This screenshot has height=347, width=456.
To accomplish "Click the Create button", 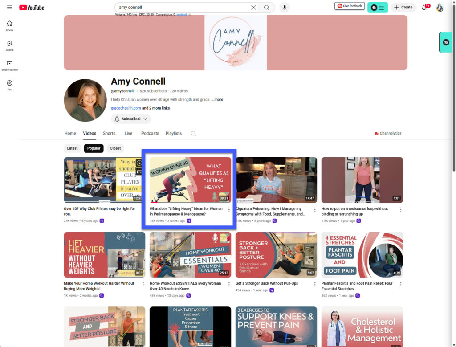I will pos(403,7).
